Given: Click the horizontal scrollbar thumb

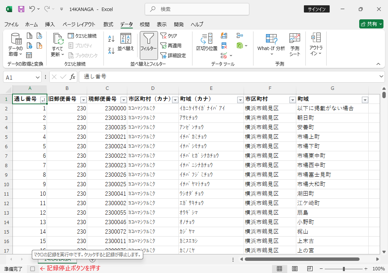Looking at the screenshot, I should [302, 259].
